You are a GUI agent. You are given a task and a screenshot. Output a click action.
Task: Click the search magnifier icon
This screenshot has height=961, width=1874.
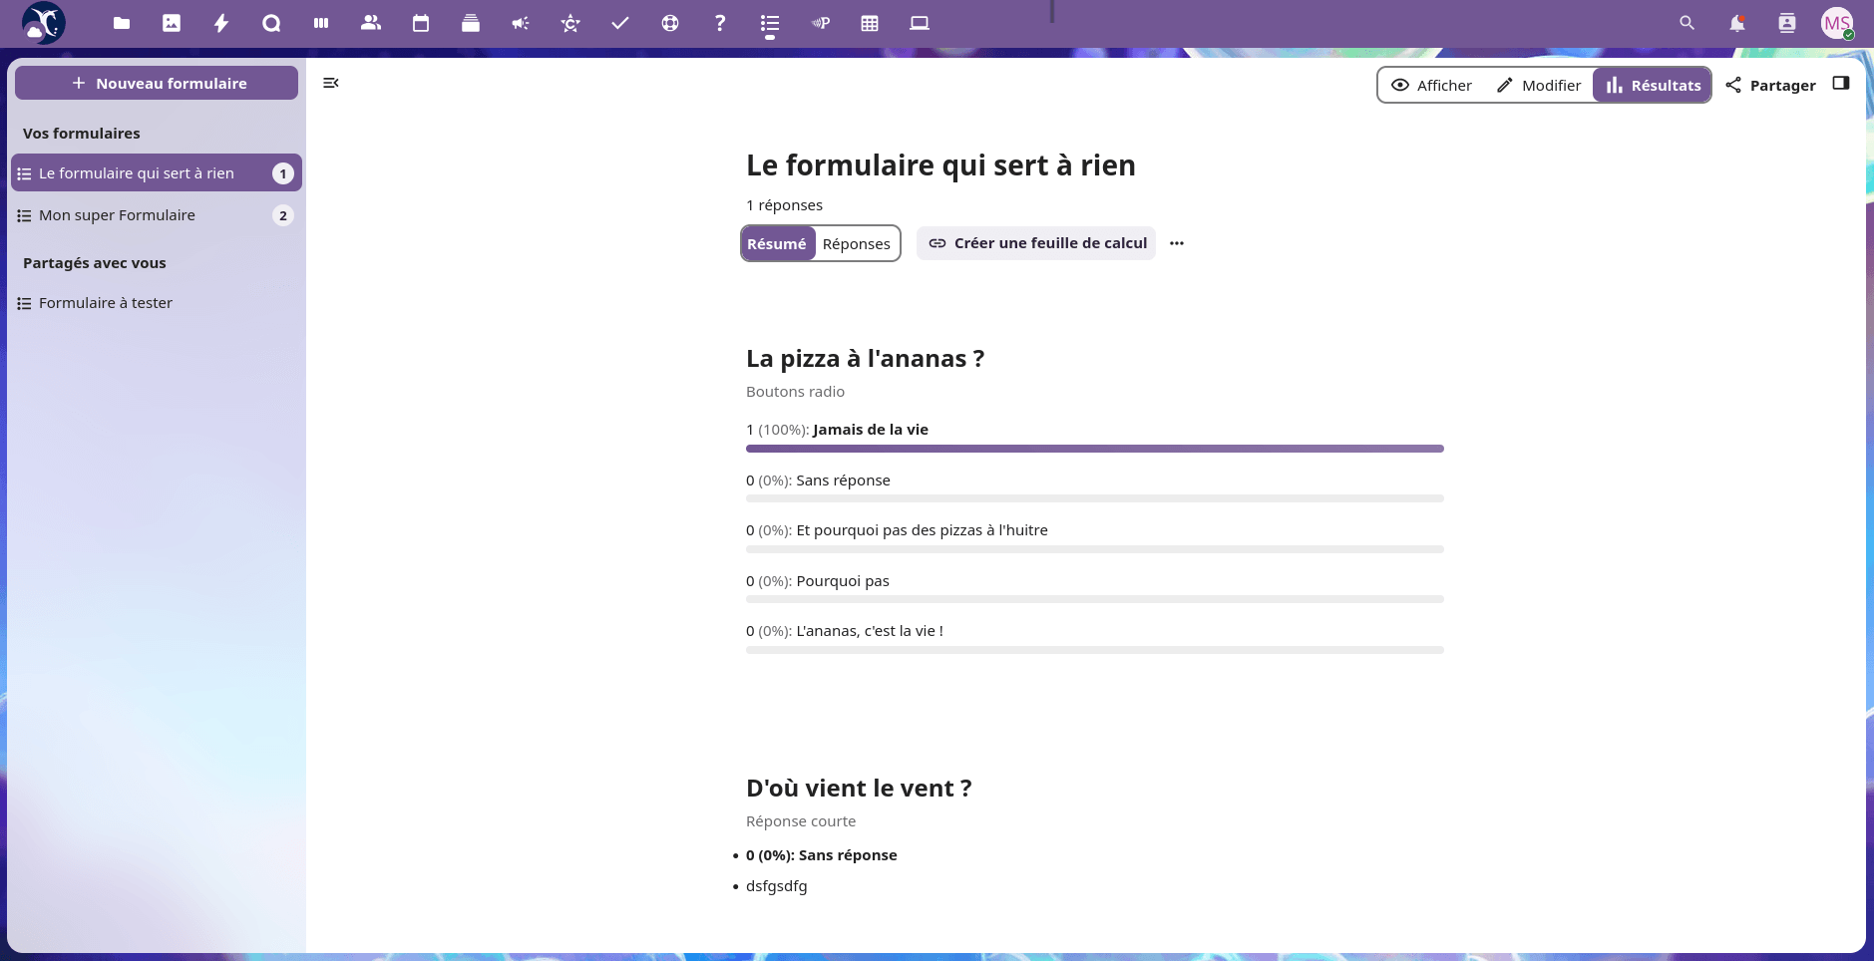point(1687,23)
